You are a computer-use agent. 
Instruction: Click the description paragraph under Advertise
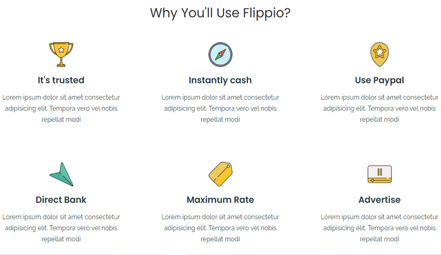pyautogui.click(x=379, y=228)
